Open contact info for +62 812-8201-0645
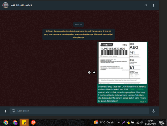The width and height of the screenshot is (167, 126). coord(21,5)
